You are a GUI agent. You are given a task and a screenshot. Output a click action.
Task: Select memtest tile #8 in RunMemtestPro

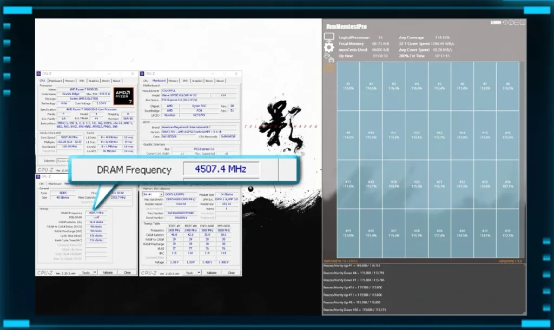point(507,86)
